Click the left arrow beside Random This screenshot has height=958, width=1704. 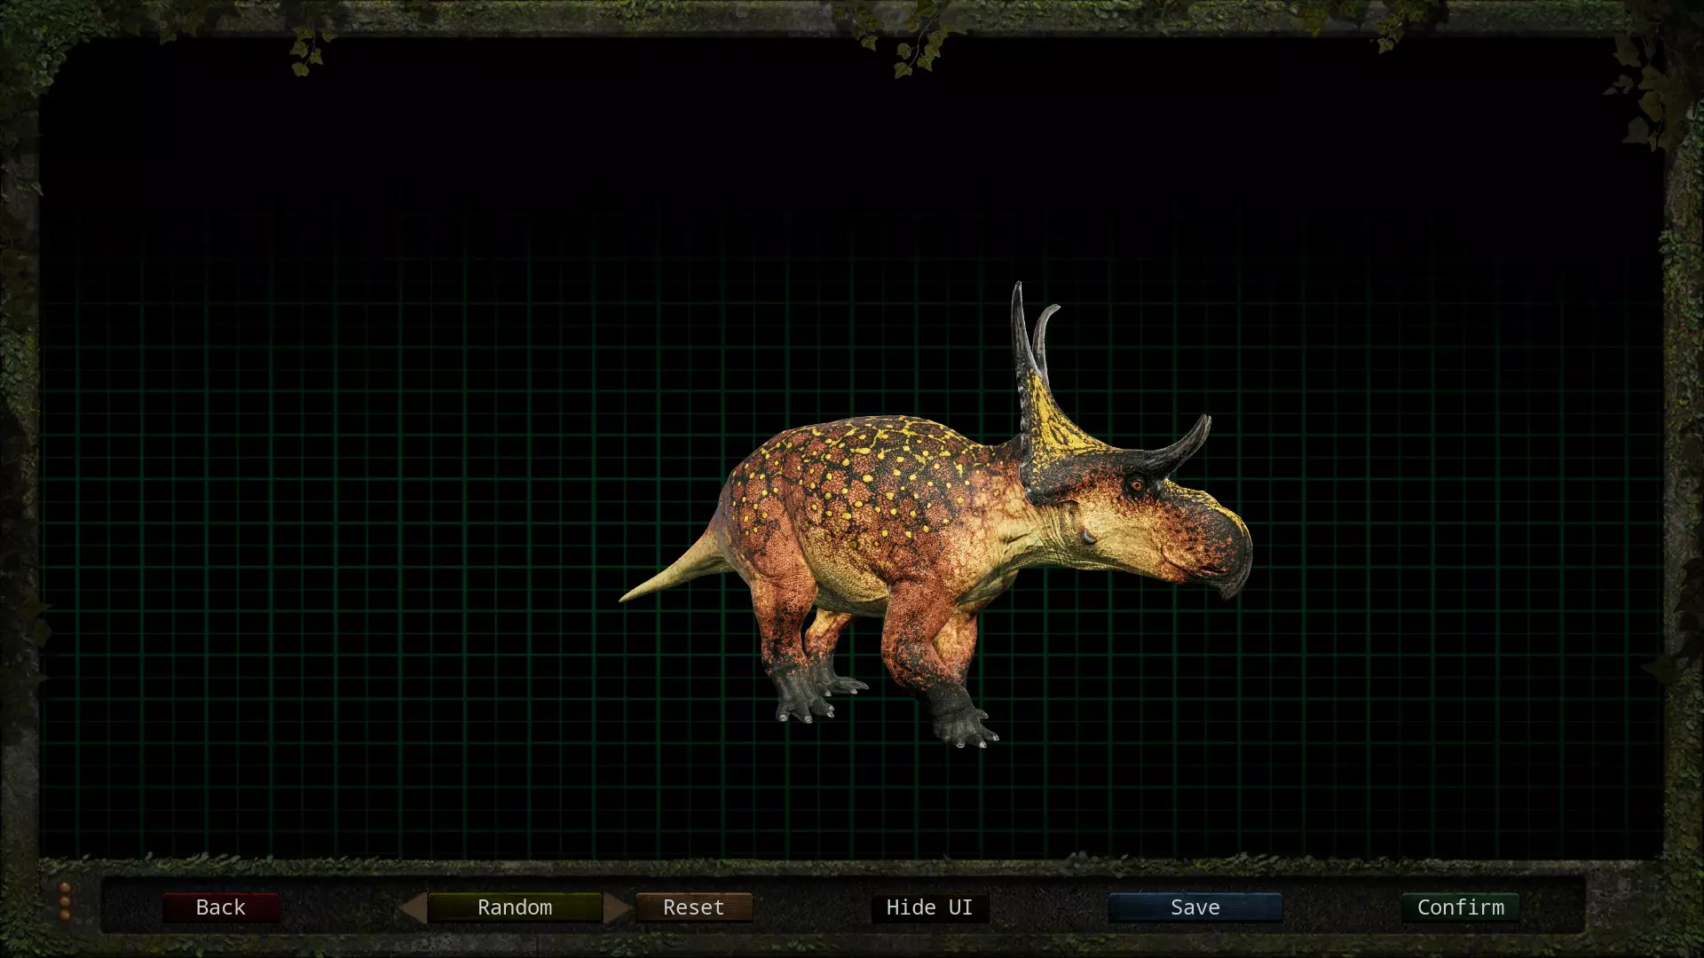(x=413, y=907)
